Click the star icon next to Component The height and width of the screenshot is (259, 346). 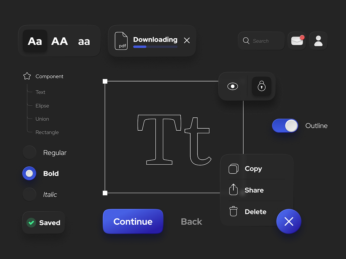click(x=27, y=76)
